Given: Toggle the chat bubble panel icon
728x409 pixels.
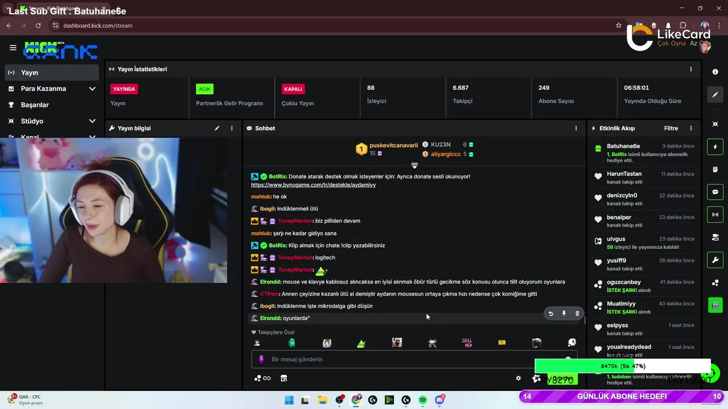Looking at the screenshot, I should tap(715, 192).
